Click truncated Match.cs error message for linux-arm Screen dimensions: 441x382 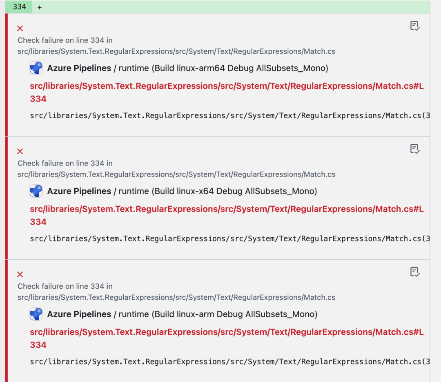(229, 362)
